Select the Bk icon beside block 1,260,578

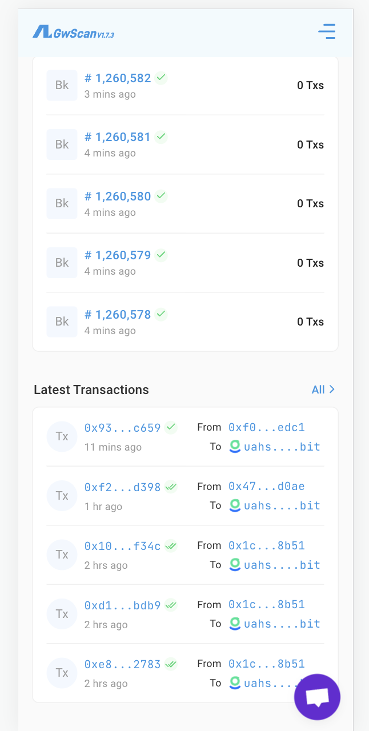tap(62, 322)
